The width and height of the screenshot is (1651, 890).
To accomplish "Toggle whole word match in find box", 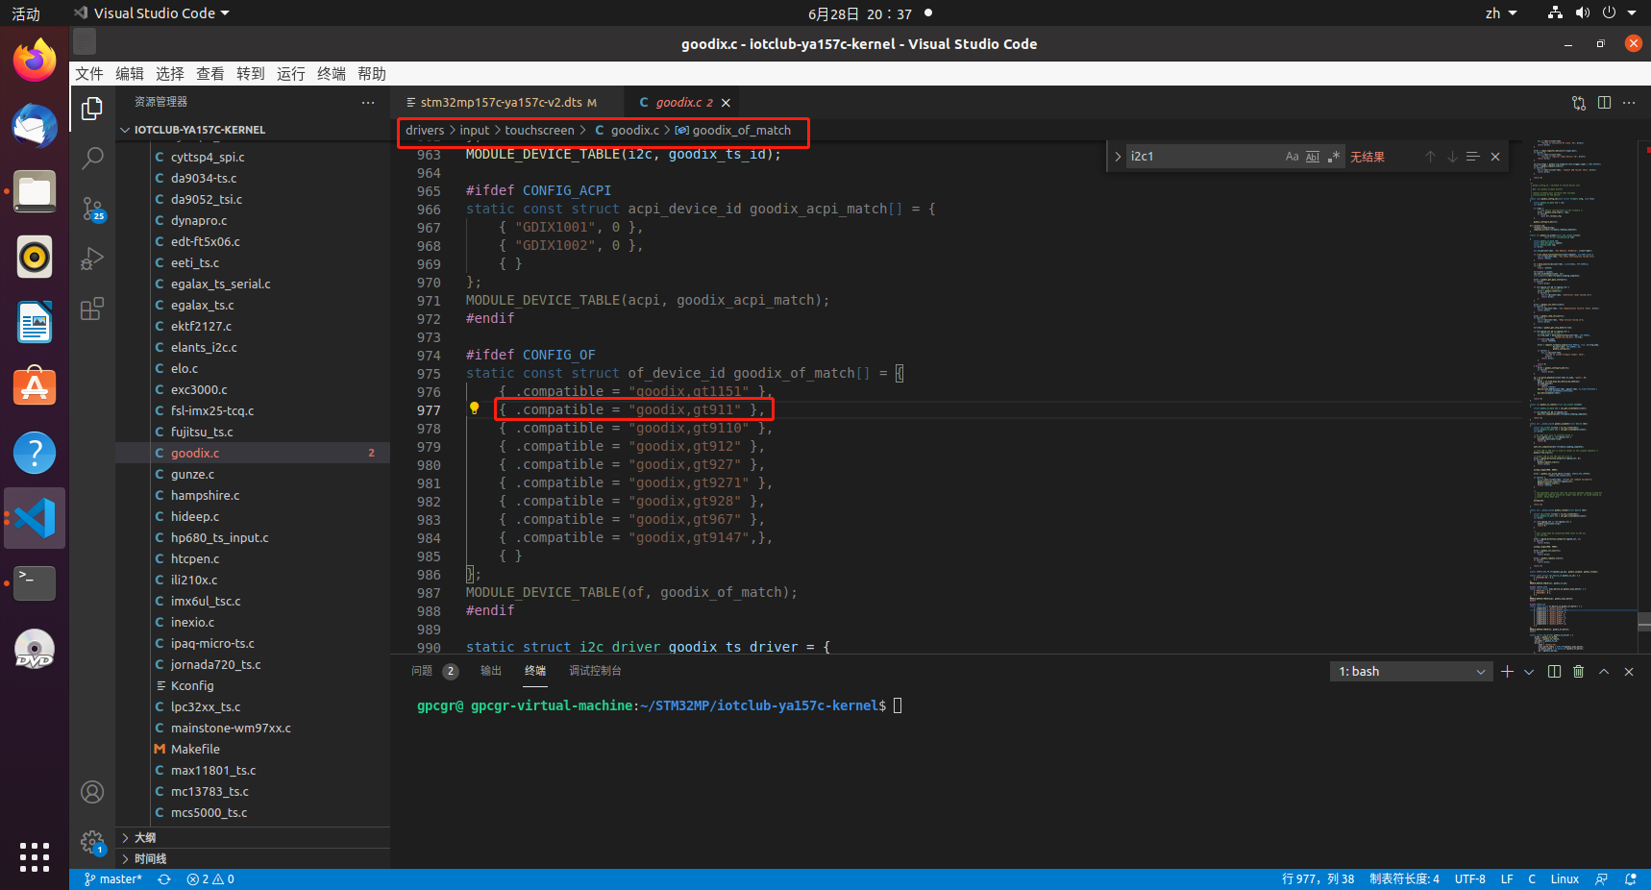I will 1313,157.
